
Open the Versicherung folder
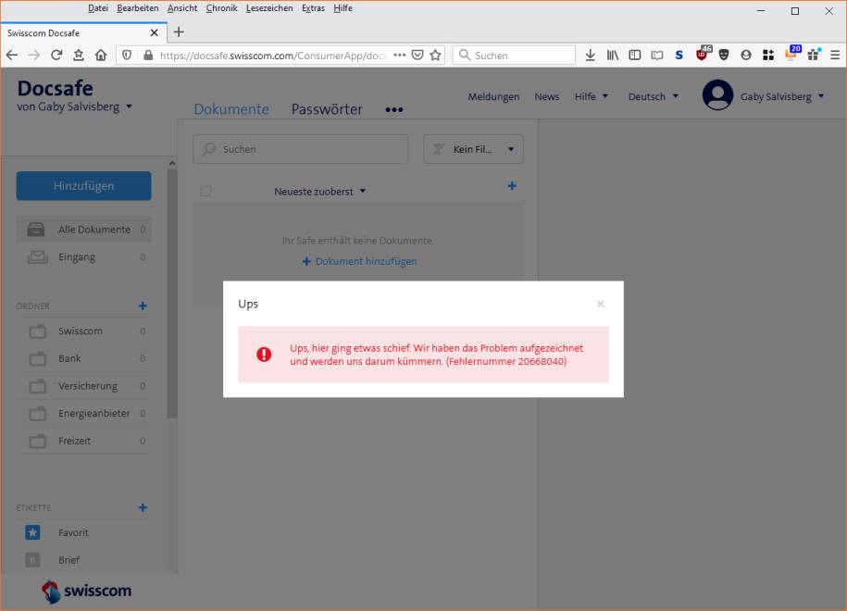[83, 386]
